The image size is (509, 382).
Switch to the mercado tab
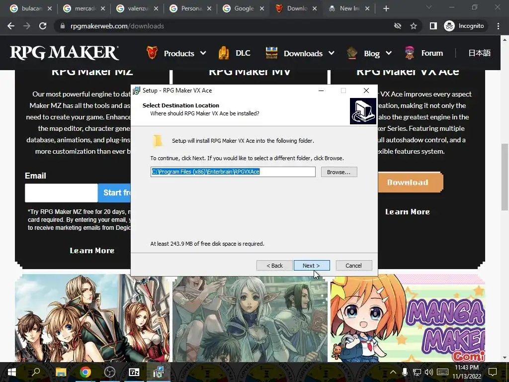click(85, 9)
